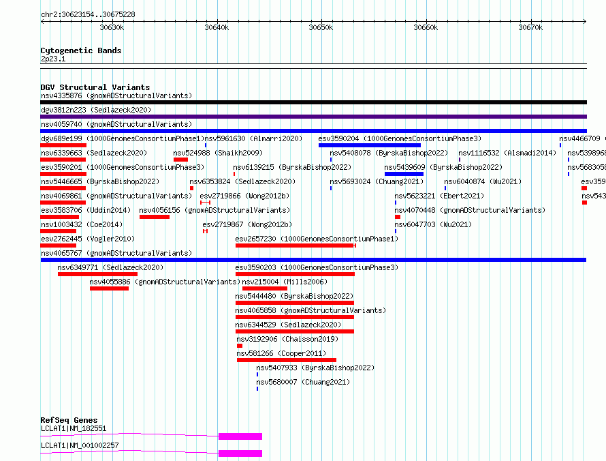This screenshot has width=606, height=461.
Task: Click the 2p23.1 cytogenetic band label
Action: [53, 59]
